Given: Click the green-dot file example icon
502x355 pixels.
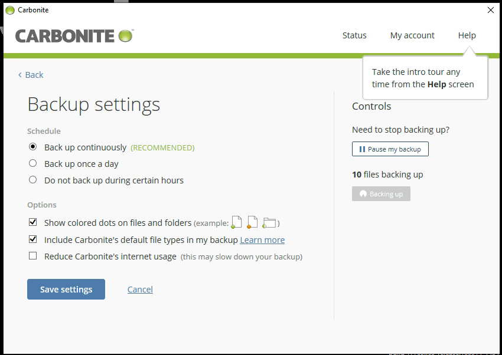Looking at the screenshot, I should pos(236,222).
